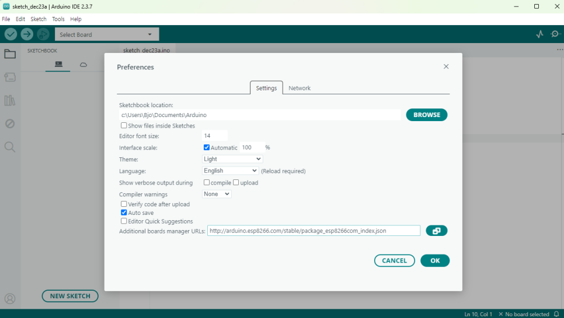Open the Debug sidebar icon
Image resolution: width=564 pixels, height=318 pixels.
(x=10, y=124)
